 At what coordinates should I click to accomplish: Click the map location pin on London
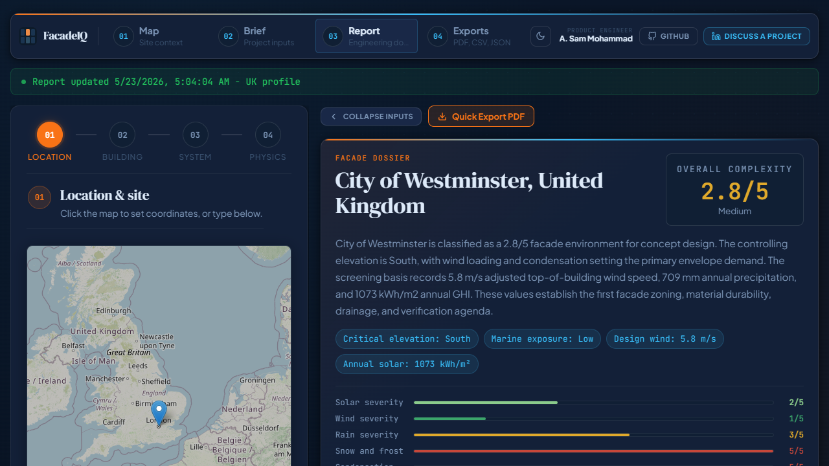point(159,414)
